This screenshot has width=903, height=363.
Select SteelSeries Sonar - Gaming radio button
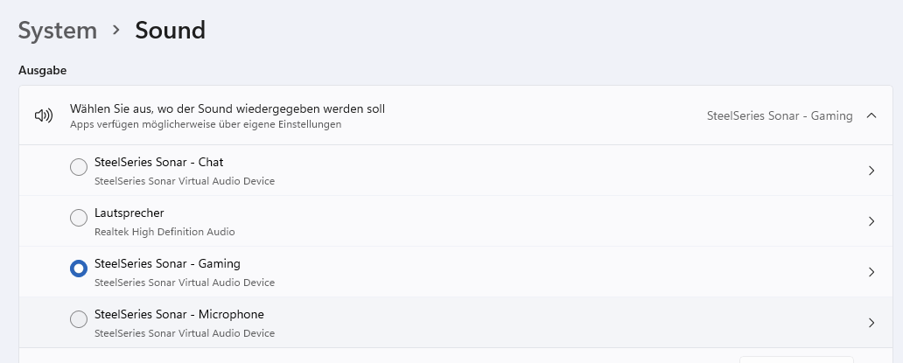tap(79, 269)
